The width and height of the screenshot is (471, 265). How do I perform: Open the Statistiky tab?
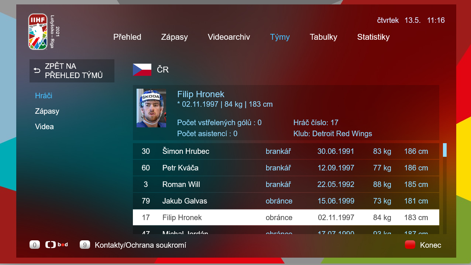coord(373,37)
